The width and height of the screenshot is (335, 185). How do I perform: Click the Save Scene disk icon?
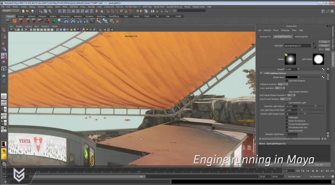point(32,11)
